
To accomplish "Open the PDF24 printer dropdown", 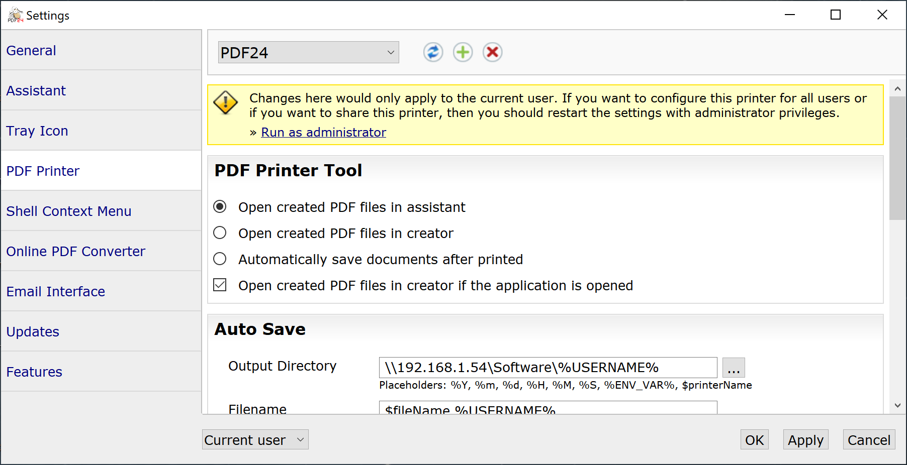I will coord(308,52).
